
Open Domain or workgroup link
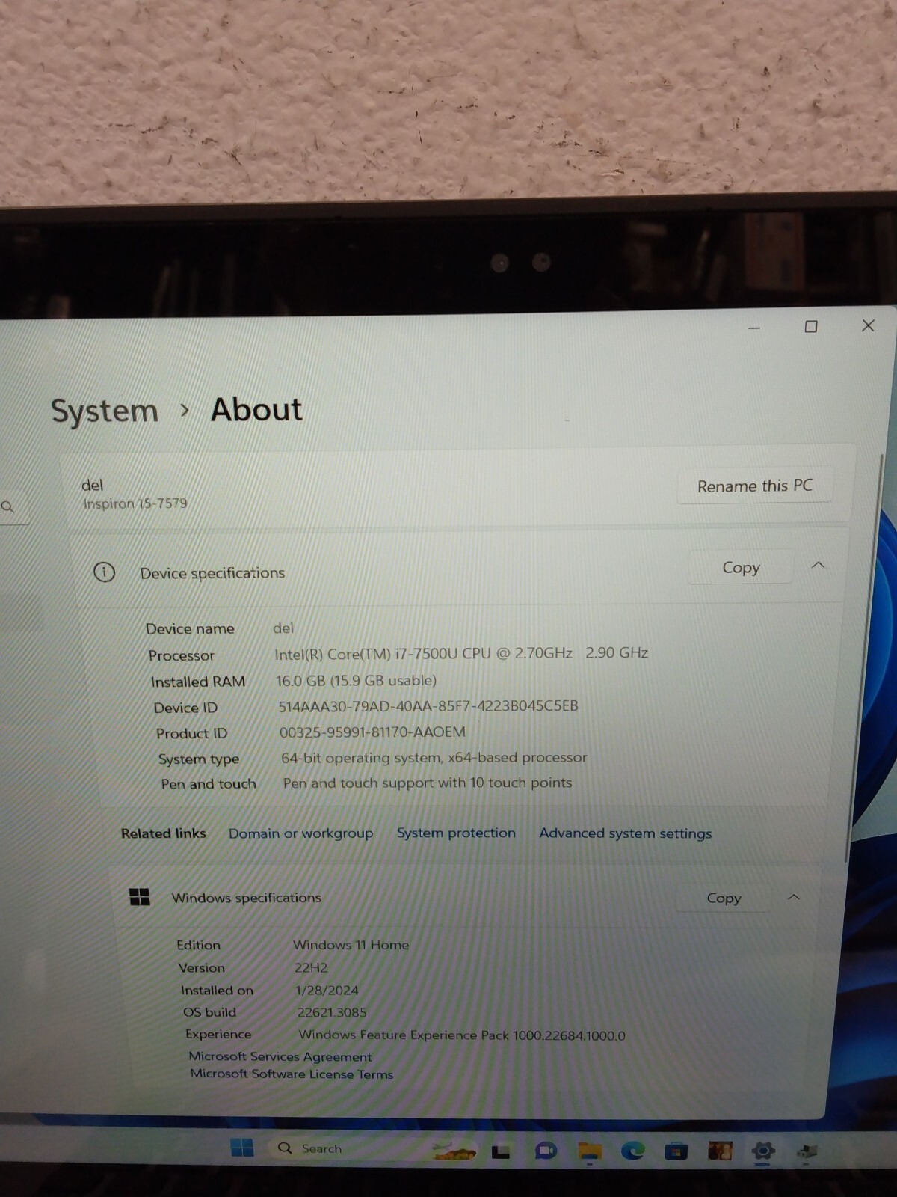click(x=300, y=833)
